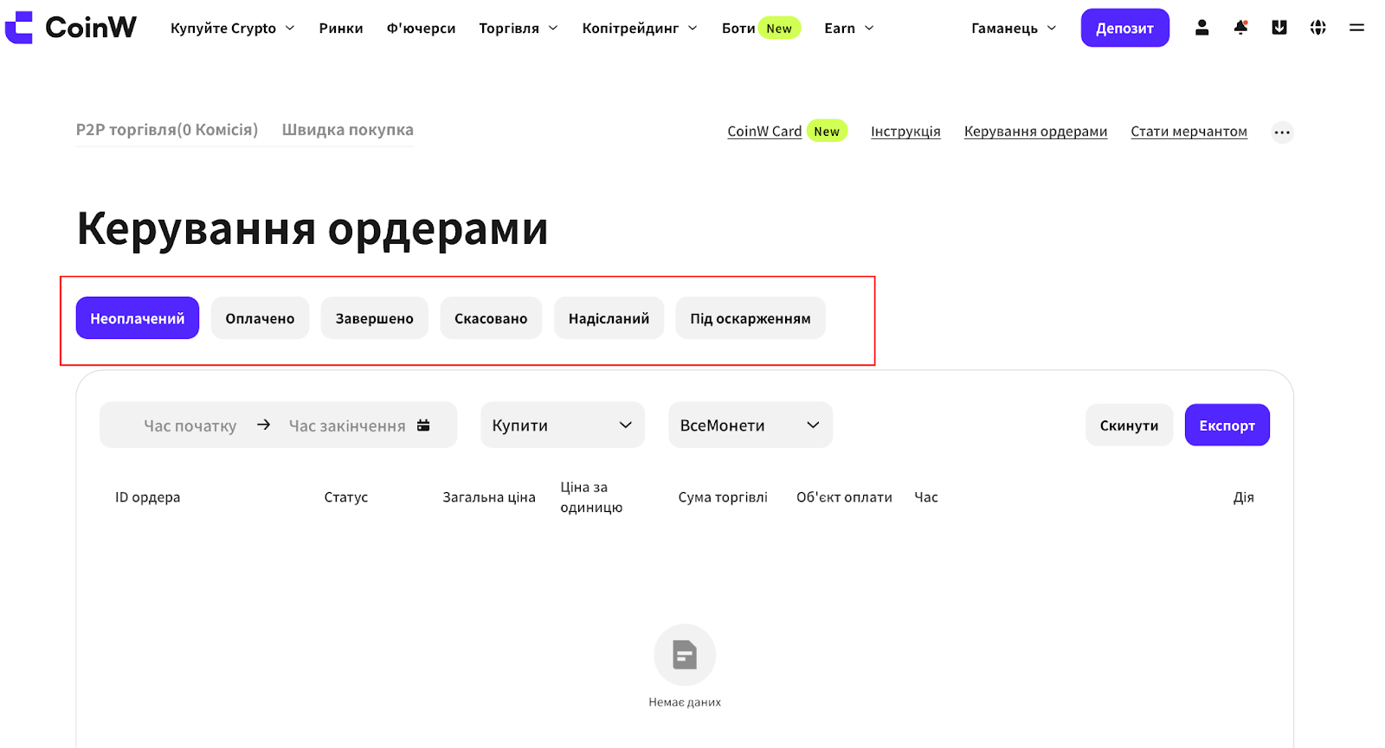Select the Скасовано status filter
Image resolution: width=1385 pixels, height=748 pixels.
point(491,318)
